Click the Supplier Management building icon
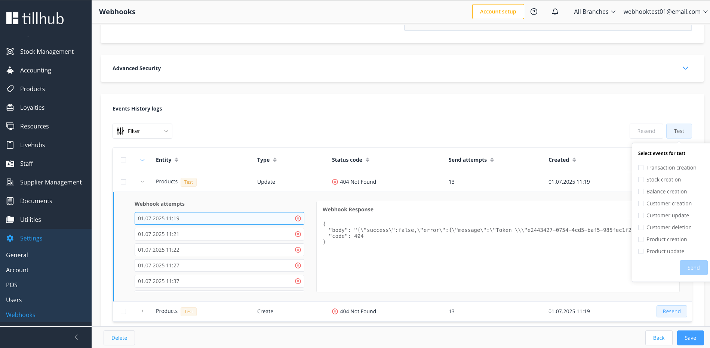This screenshot has width=710, height=348. coord(10,182)
